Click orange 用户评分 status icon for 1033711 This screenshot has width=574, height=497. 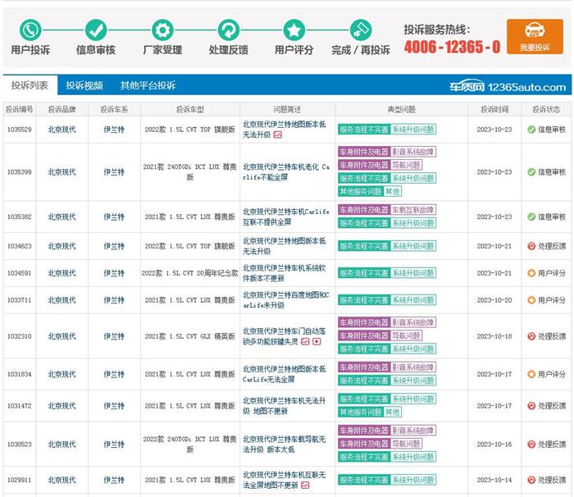[531, 300]
